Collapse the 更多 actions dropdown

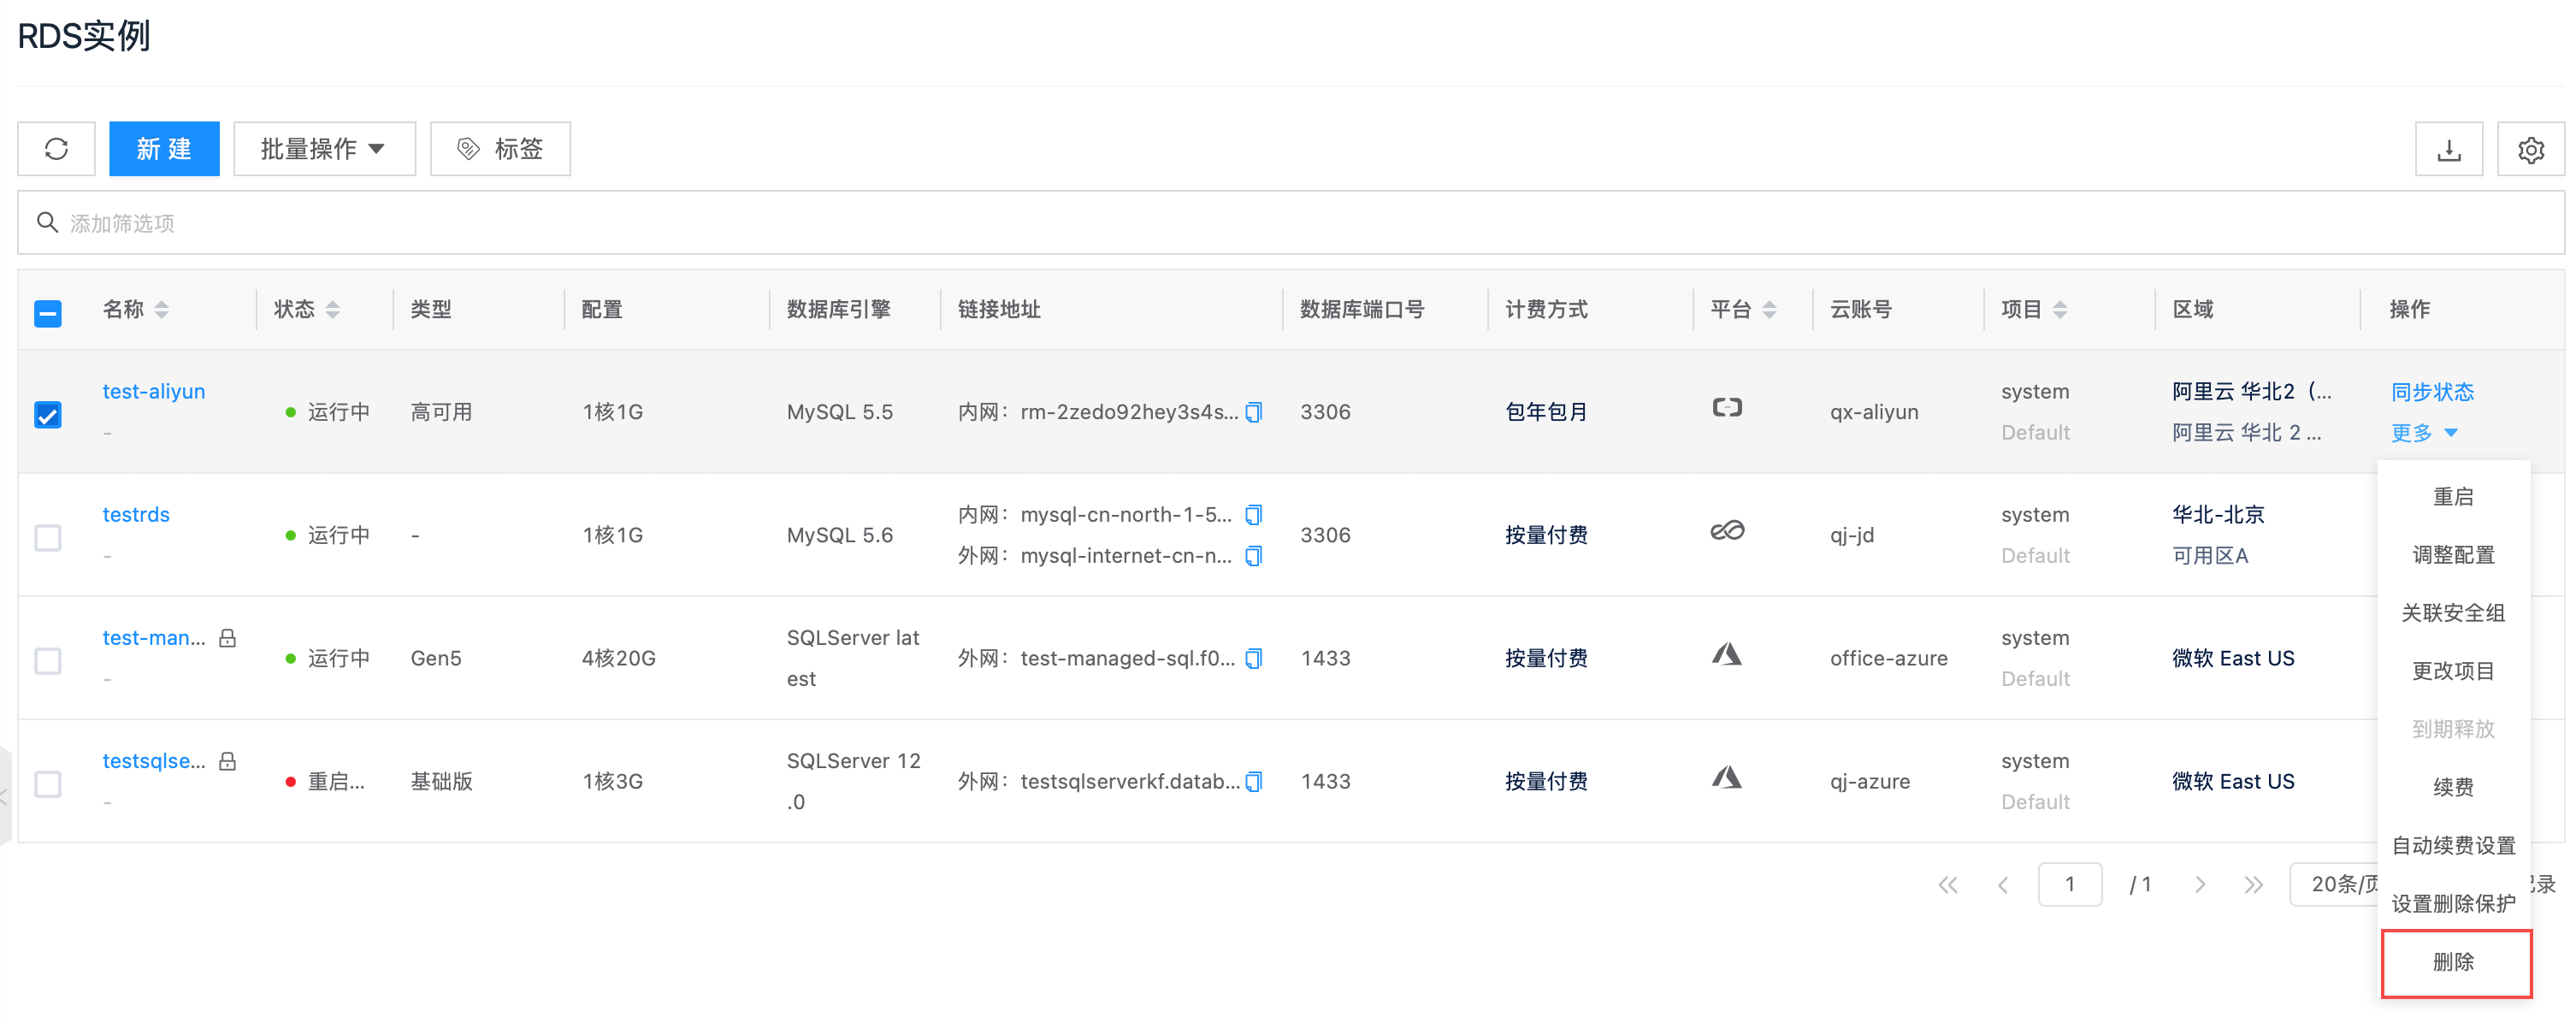pyautogui.click(x=2424, y=433)
